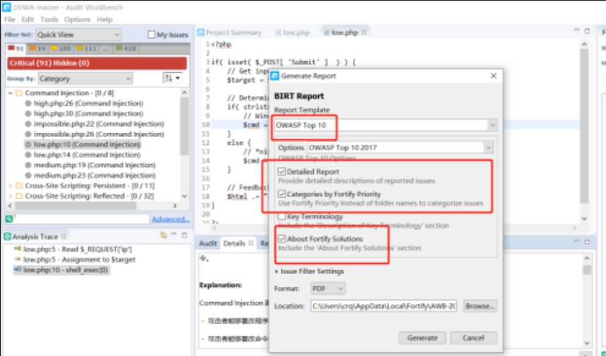Cancel the Generate Report dialog
606x356 pixels.
point(473,338)
